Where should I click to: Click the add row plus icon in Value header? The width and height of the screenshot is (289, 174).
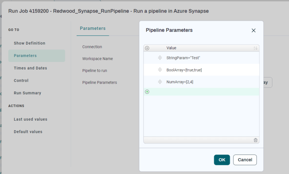pyautogui.click(x=147, y=48)
